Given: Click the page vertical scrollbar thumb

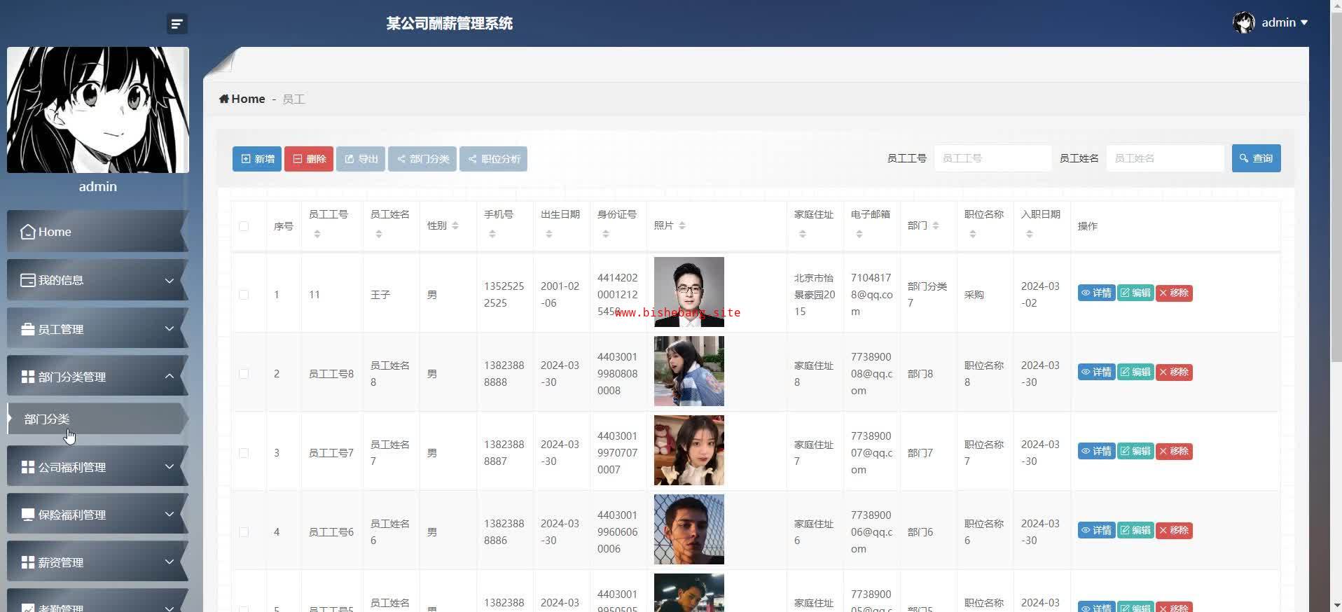Looking at the screenshot, I should click(x=1336, y=186).
